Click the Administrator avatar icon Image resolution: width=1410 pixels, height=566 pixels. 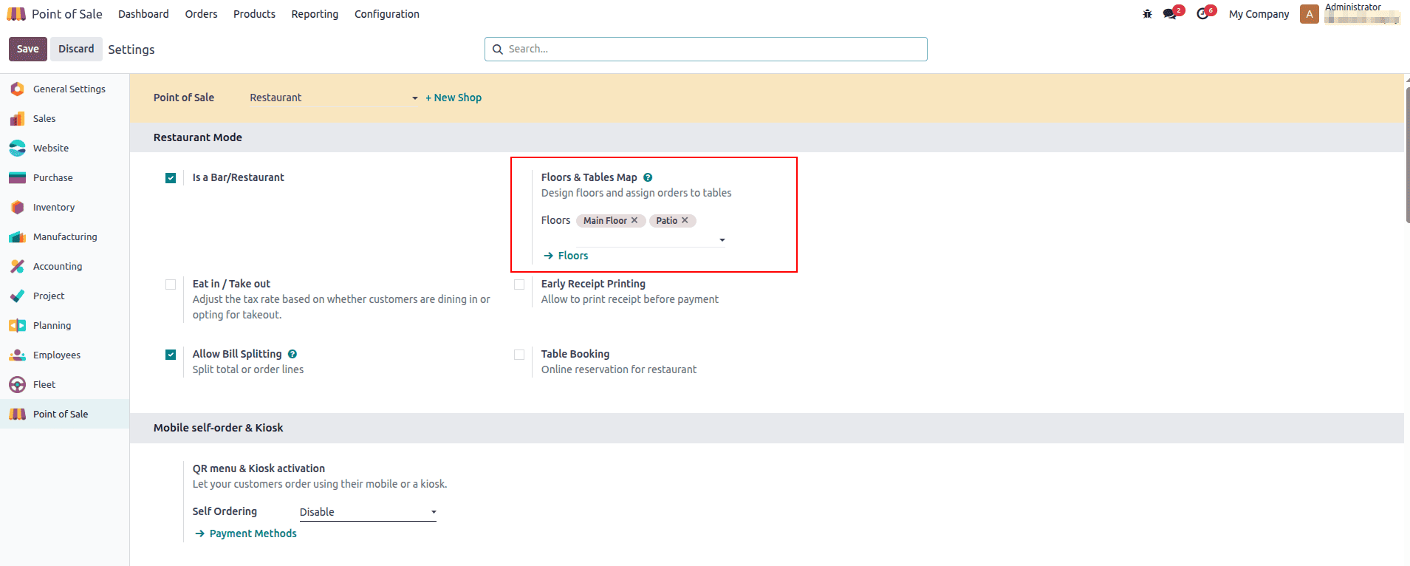click(1310, 14)
